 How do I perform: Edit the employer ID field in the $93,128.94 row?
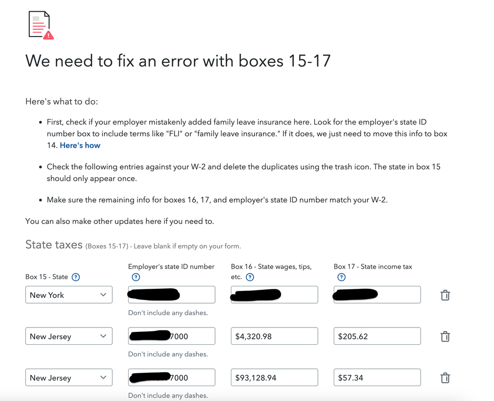pyautogui.click(x=172, y=377)
